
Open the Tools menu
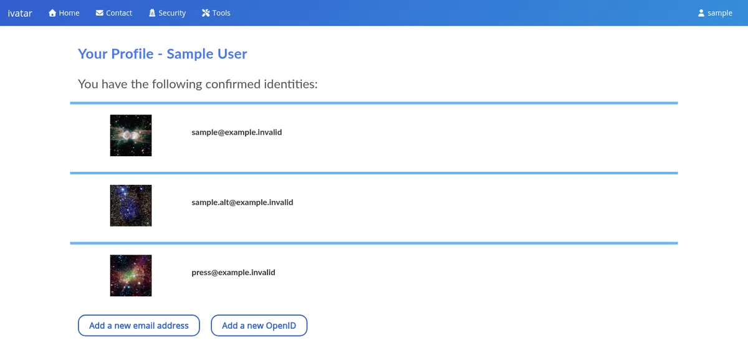(216, 13)
